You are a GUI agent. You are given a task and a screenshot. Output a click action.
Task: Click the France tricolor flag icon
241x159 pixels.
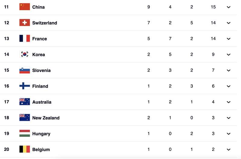click(24, 38)
